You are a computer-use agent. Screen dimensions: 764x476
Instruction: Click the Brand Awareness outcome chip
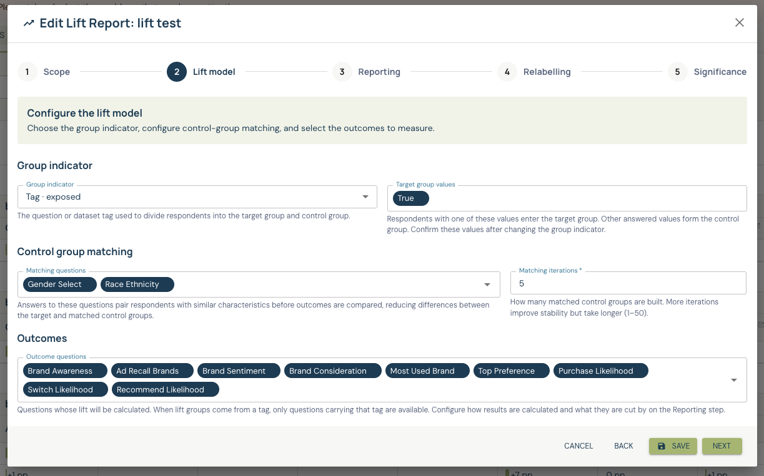coord(65,371)
